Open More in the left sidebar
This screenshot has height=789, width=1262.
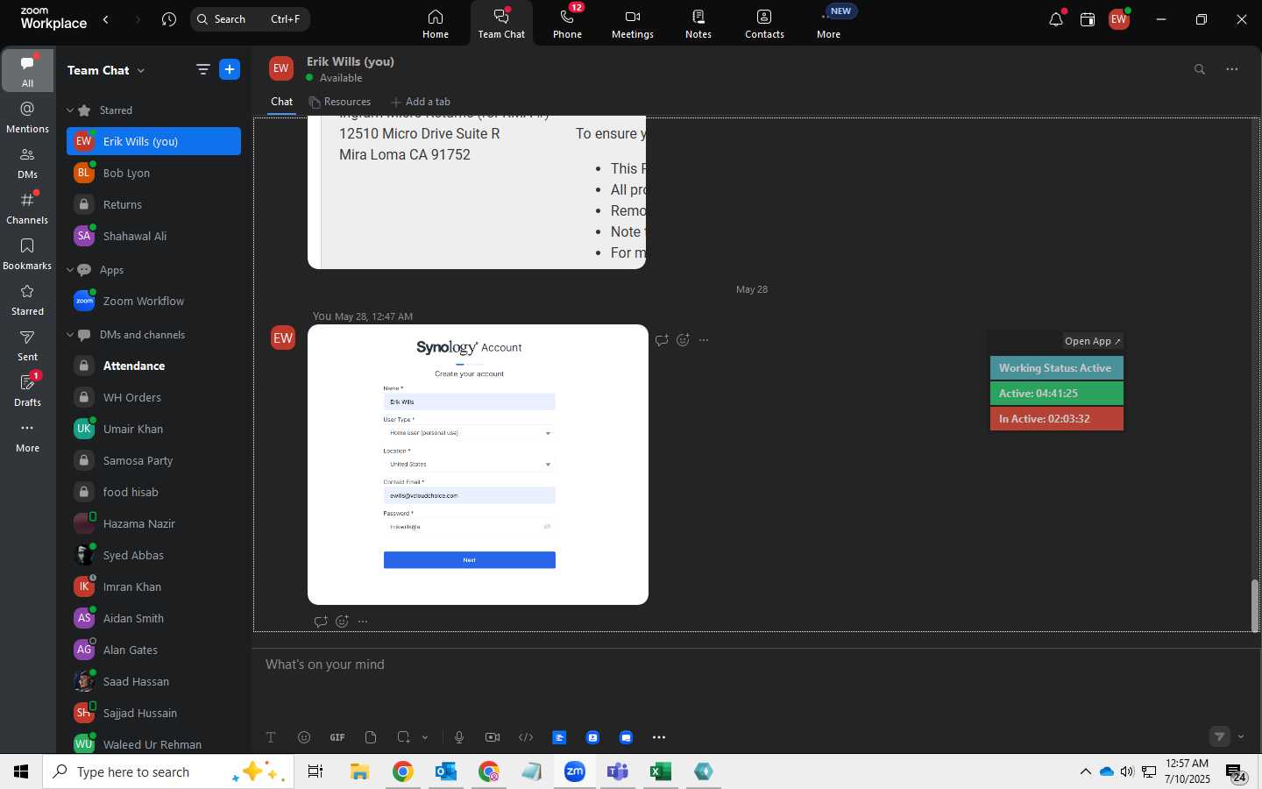click(28, 437)
